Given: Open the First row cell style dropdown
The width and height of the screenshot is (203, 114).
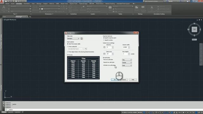Looking at the screenshot, I should point(127,60).
